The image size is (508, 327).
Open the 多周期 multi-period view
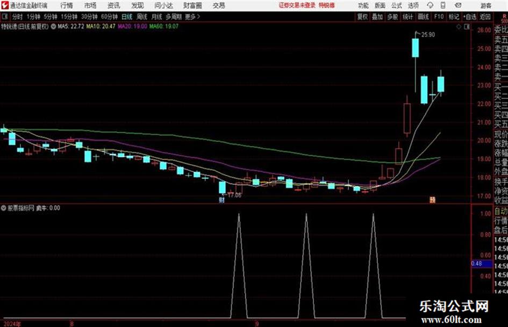point(174,17)
